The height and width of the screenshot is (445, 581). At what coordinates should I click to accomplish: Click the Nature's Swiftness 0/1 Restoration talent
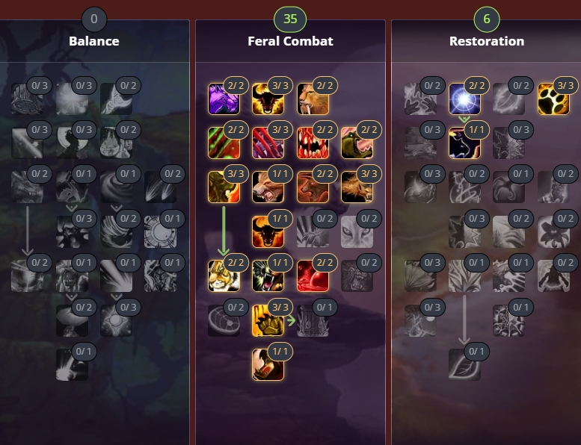pos(508,187)
